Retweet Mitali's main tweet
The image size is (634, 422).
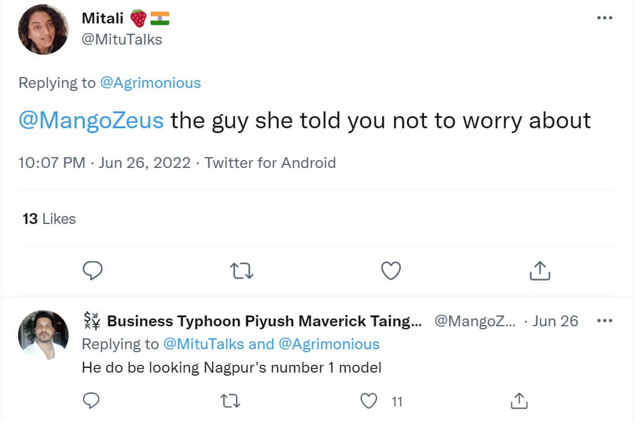coord(241,272)
